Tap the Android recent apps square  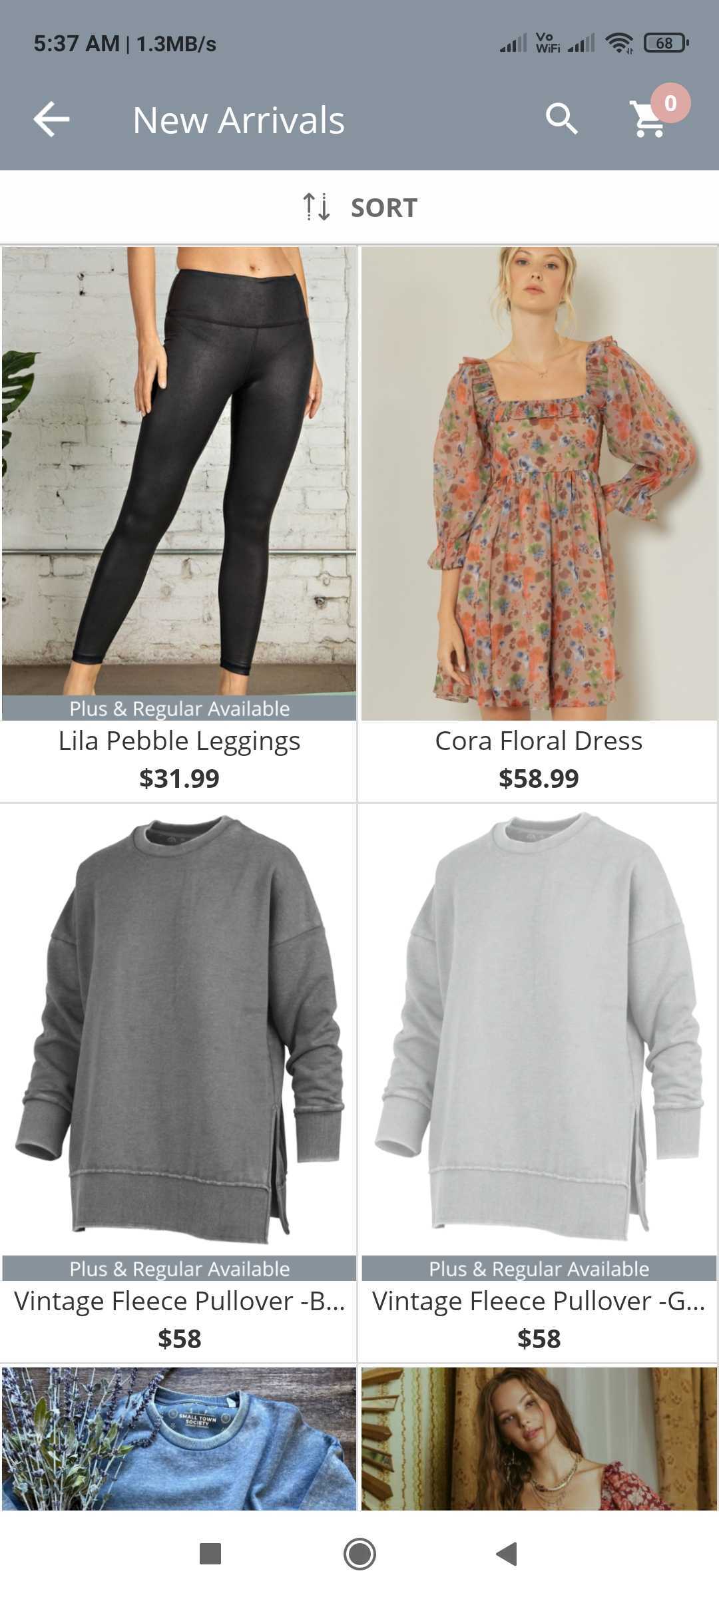point(210,1554)
